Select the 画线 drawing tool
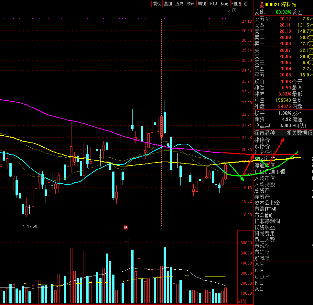 [202, 4]
